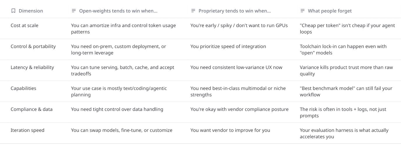Click the "Iteration speed" dimension cell
This screenshot has height=147, width=401.
tap(27, 130)
